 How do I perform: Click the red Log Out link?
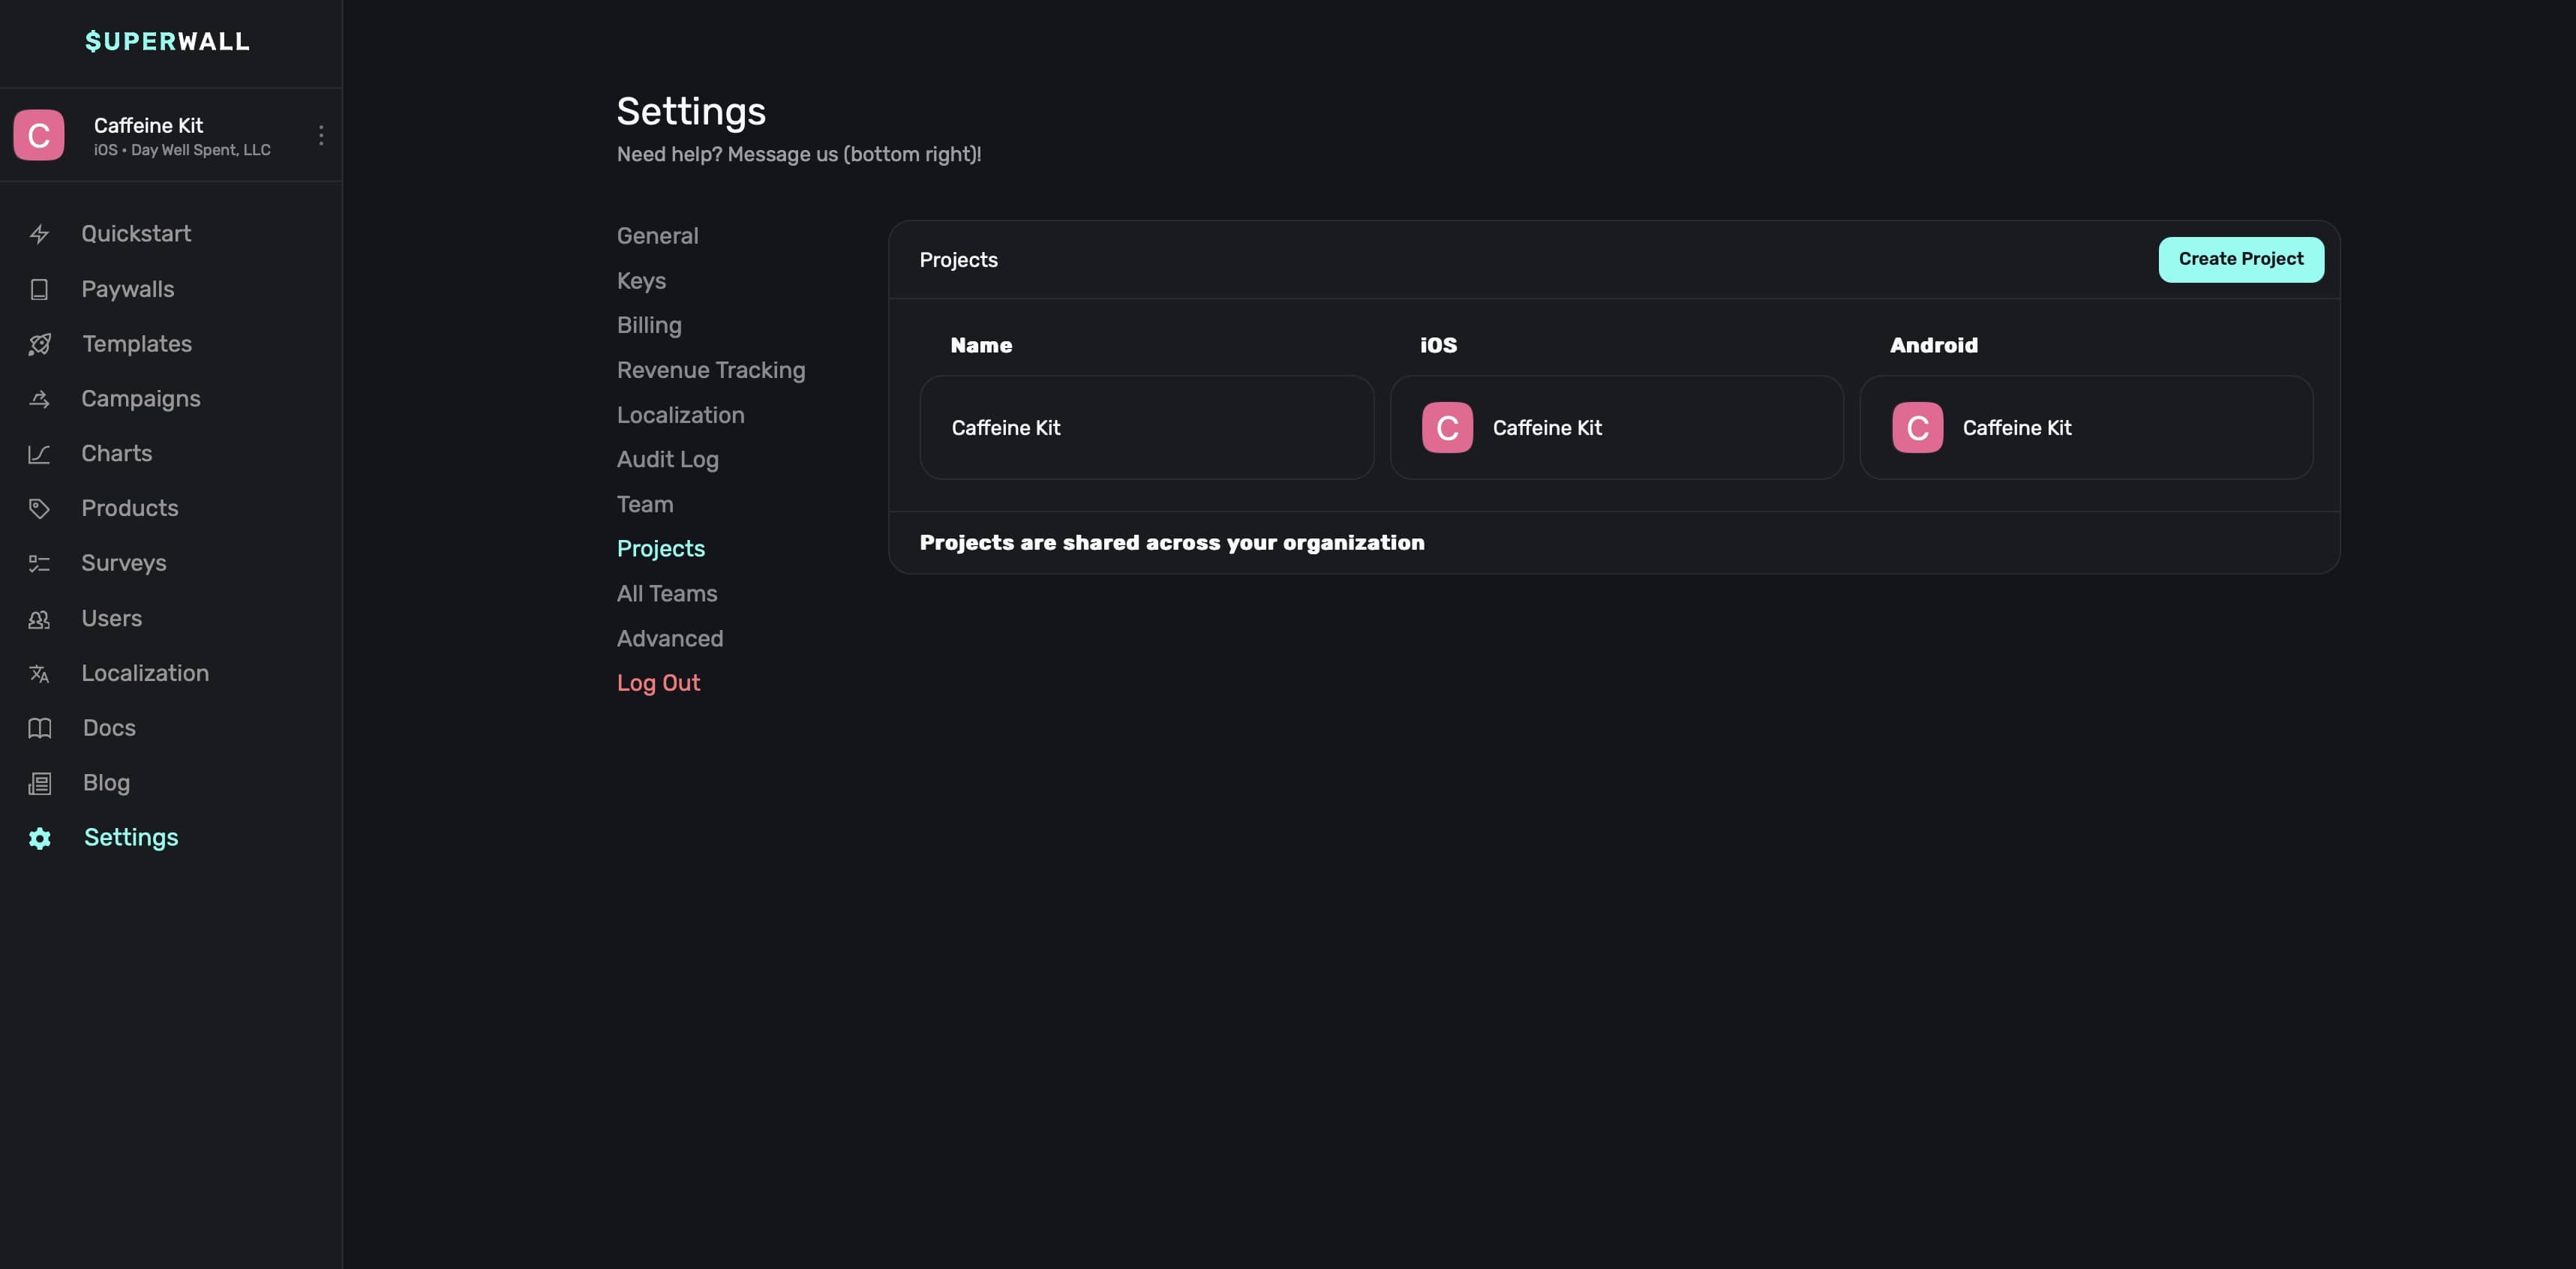tap(658, 683)
